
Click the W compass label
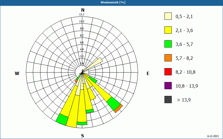tap(17, 73)
